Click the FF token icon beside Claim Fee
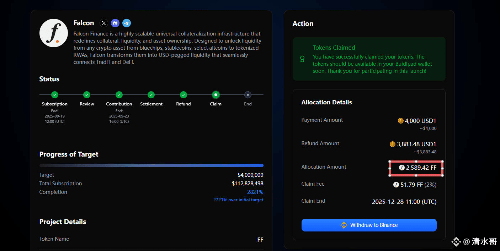The image size is (500, 251). point(396,185)
